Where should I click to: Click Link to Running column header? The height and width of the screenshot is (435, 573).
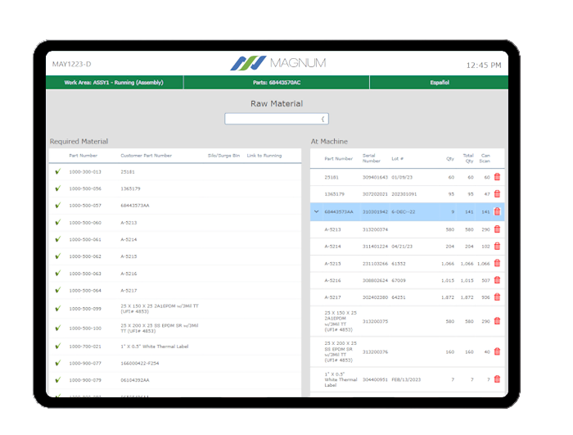(x=264, y=156)
